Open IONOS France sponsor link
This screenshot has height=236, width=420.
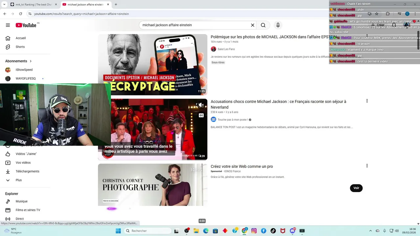(x=232, y=171)
